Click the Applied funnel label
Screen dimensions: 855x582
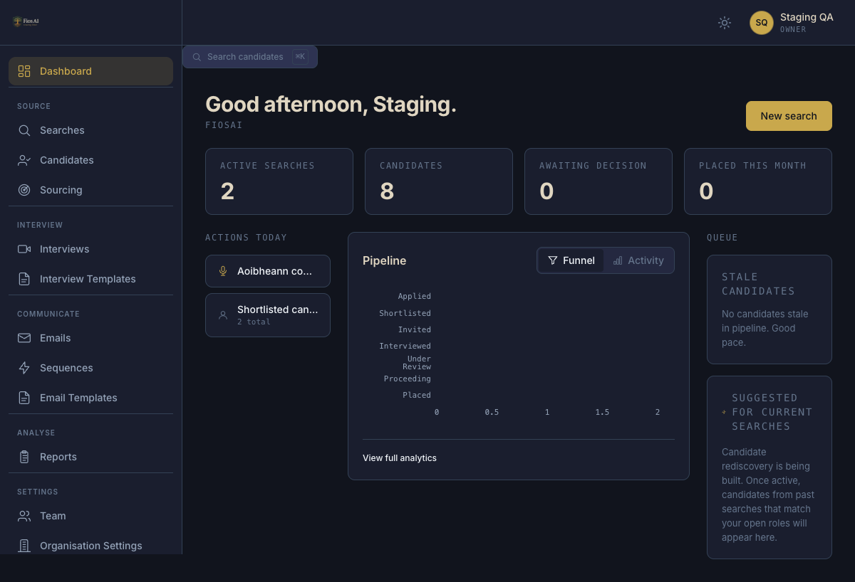[x=415, y=297]
